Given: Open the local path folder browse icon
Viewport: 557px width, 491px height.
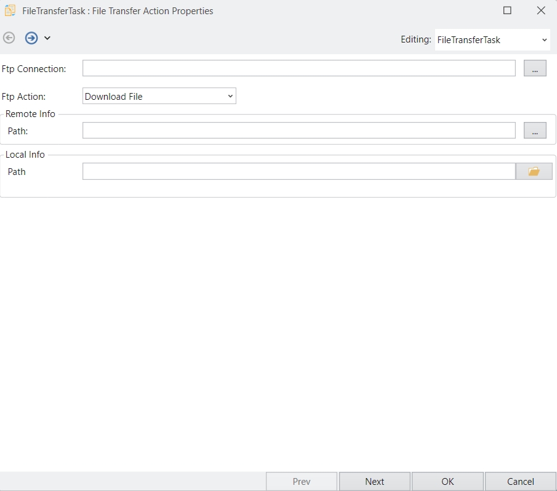Looking at the screenshot, I should click(534, 172).
